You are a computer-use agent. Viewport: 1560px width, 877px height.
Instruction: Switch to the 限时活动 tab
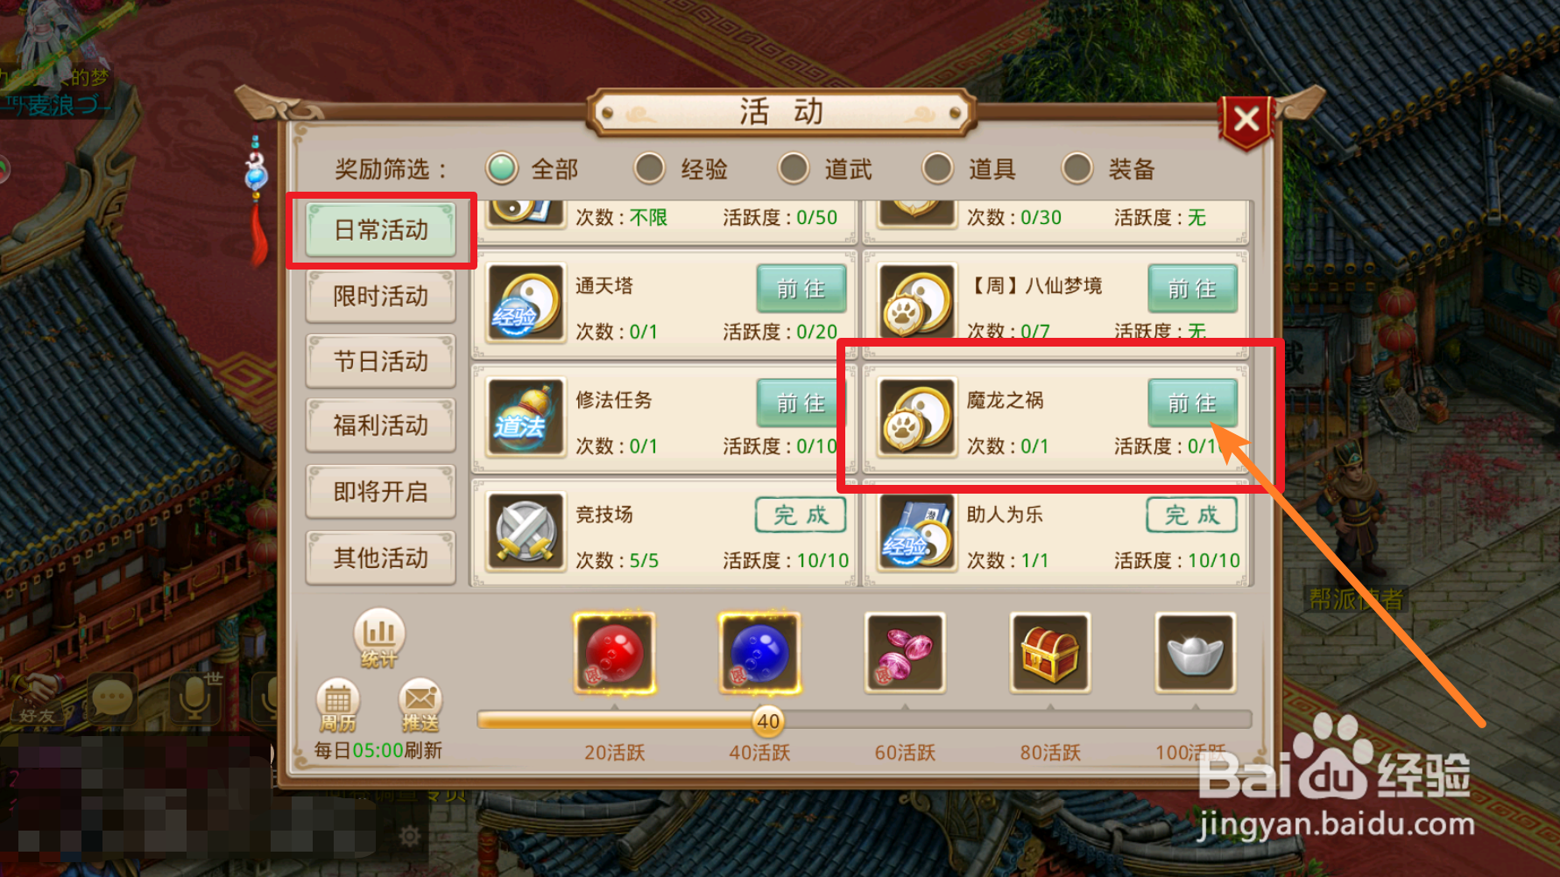(x=380, y=296)
